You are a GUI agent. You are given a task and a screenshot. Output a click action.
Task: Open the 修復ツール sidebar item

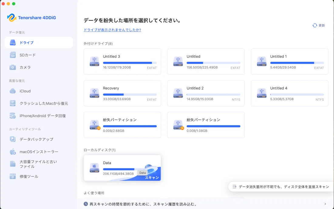click(39, 176)
